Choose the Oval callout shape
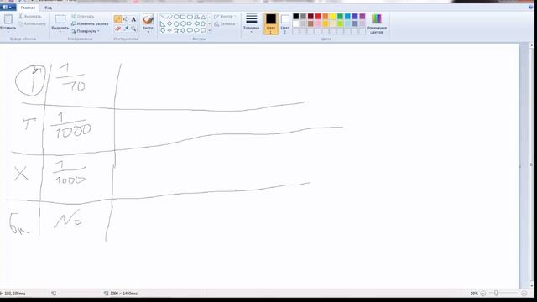 (x=196, y=30)
